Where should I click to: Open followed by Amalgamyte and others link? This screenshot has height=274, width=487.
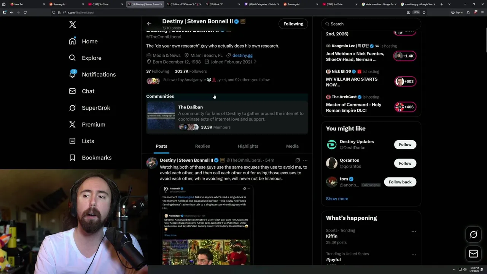tap(216, 80)
